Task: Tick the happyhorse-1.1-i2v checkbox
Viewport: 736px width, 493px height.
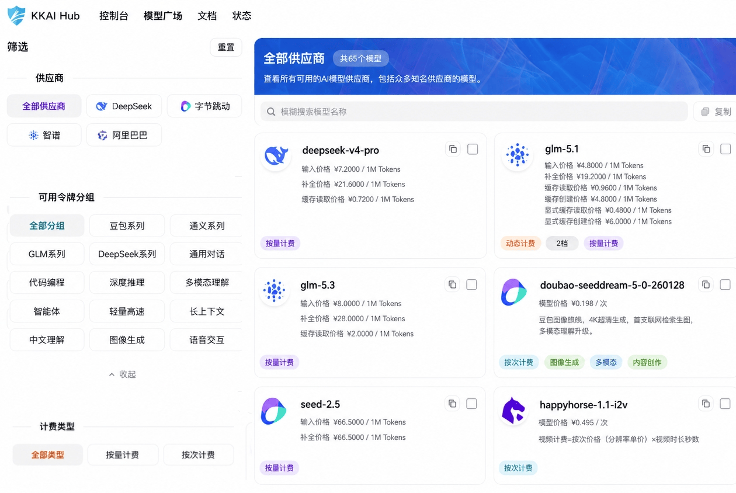Action: [725, 404]
